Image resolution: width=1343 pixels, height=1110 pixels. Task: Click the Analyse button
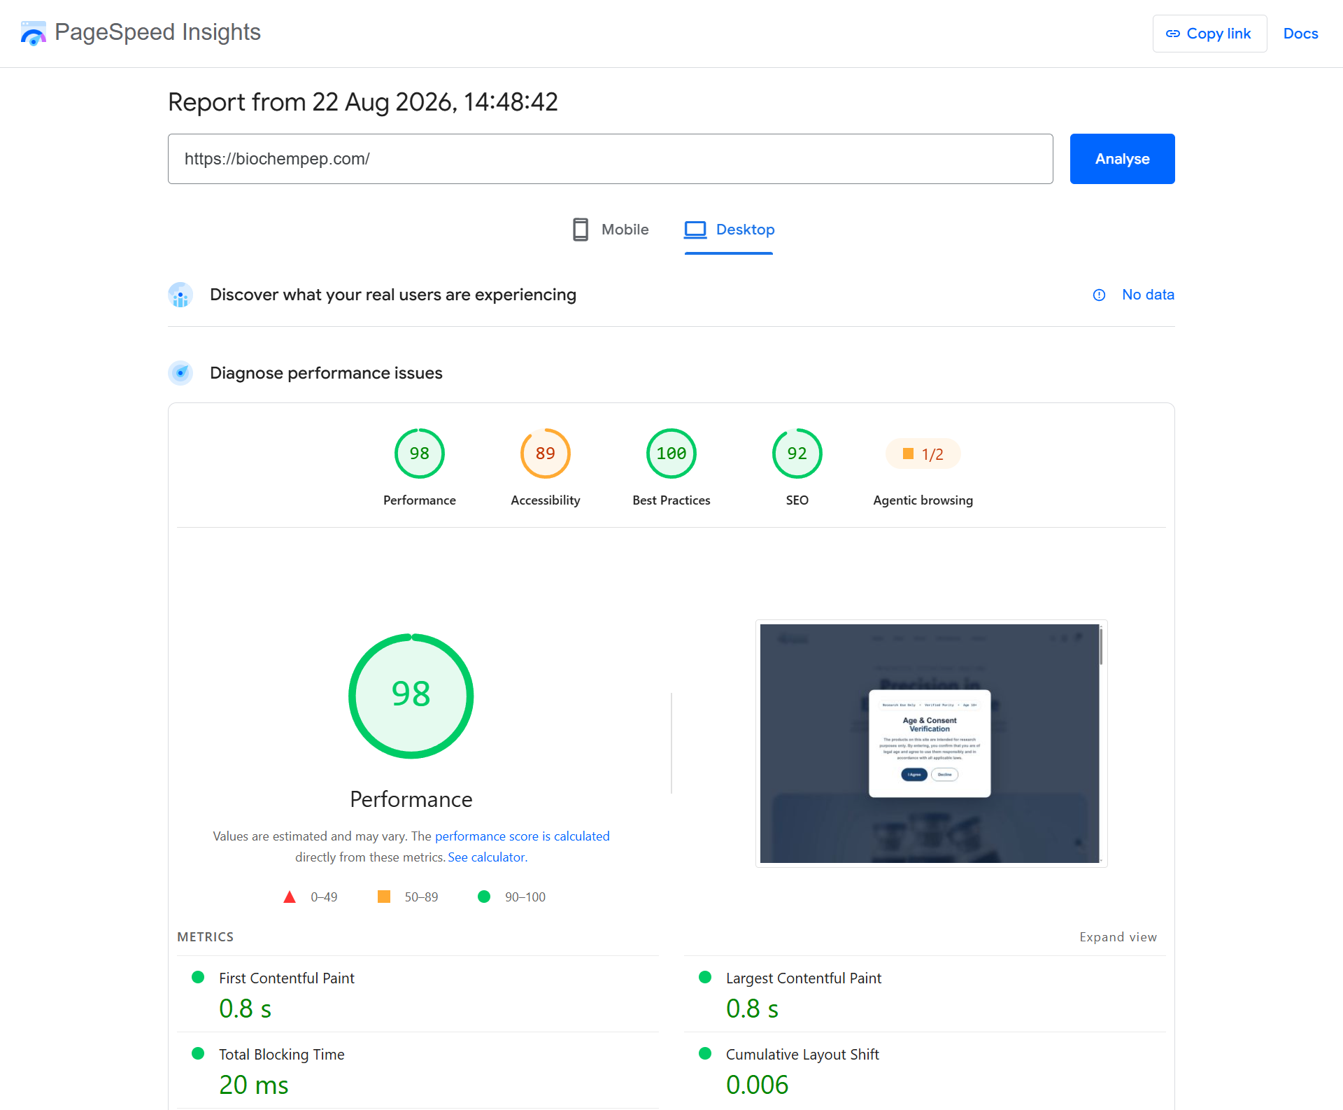[1122, 159]
